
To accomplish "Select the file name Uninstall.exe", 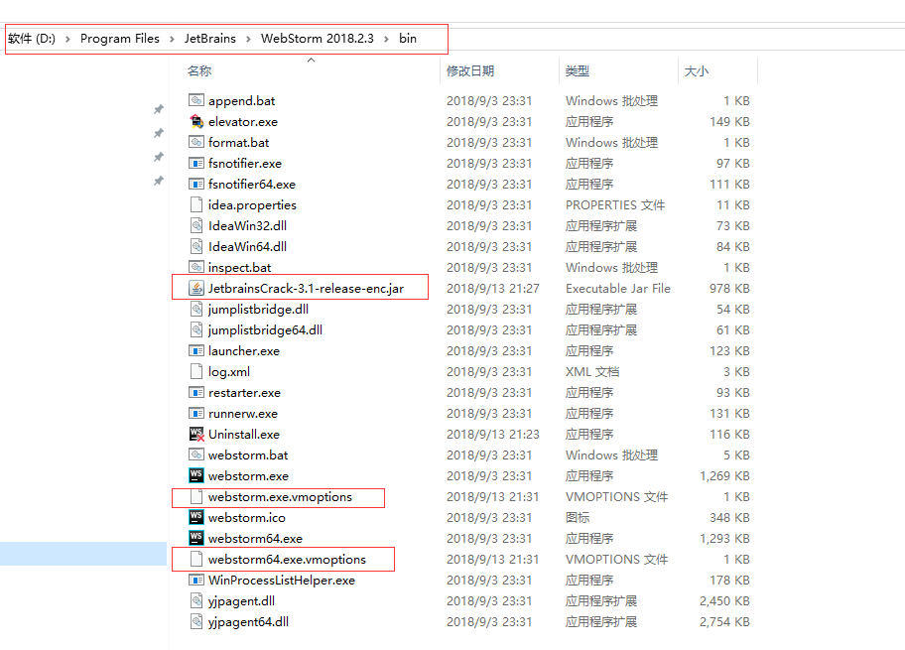I will pos(243,434).
